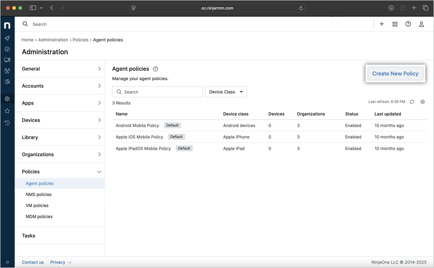Click the plus add icon in header

(381, 24)
